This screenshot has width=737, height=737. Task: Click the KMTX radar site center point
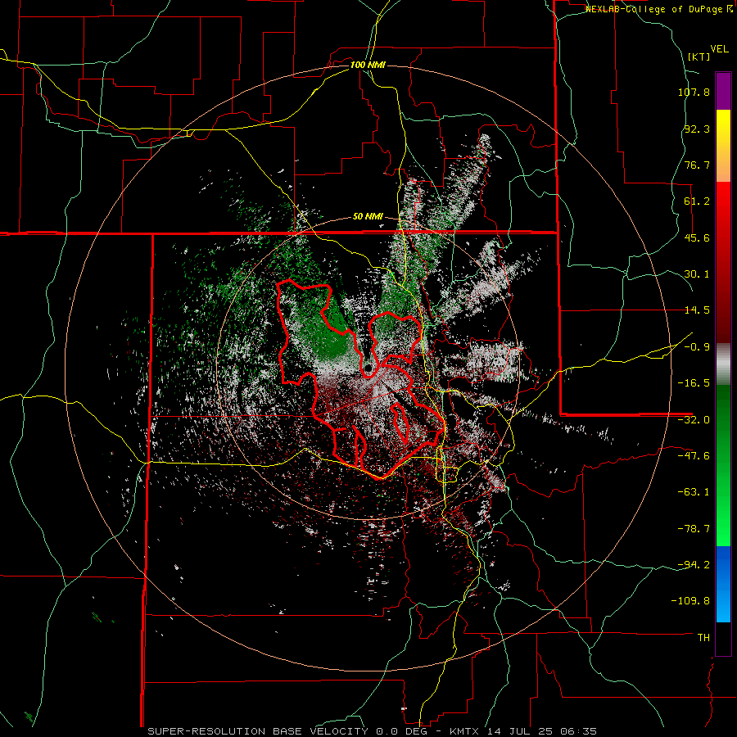point(368,368)
